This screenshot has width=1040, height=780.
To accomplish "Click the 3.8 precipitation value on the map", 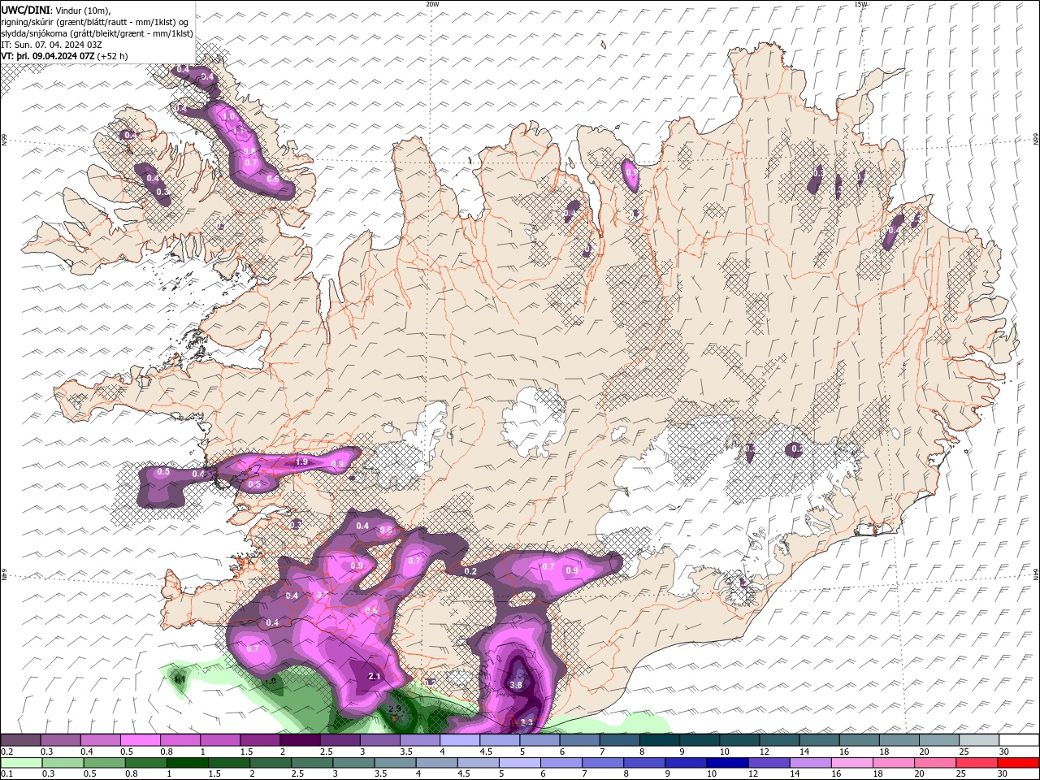I will [x=516, y=685].
